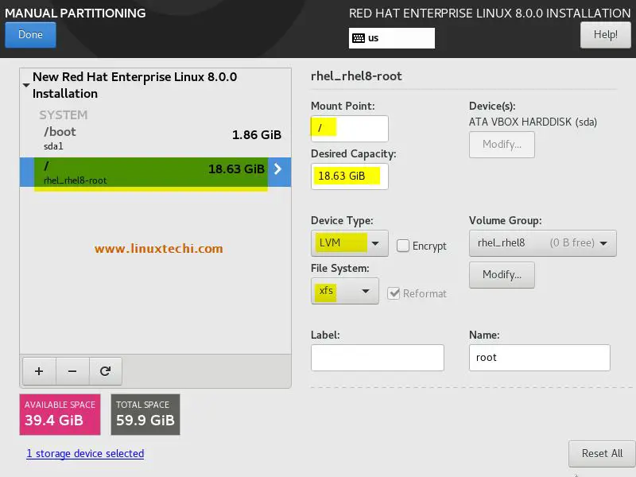Image resolution: width=636 pixels, height=477 pixels.
Task: Click Modify under Volume Group
Action: coord(502,274)
